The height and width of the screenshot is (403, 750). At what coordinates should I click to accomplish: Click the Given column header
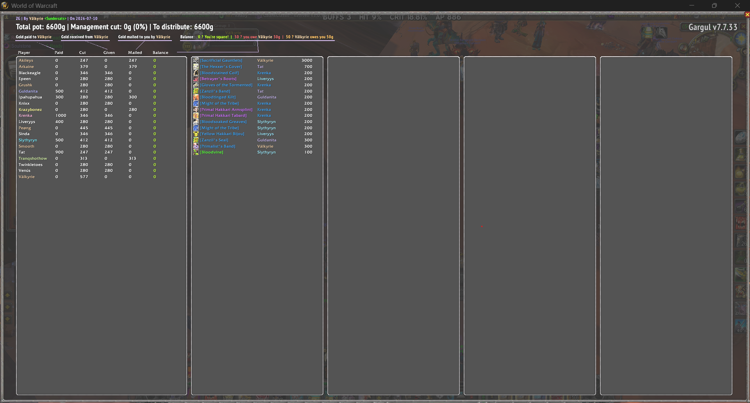coord(109,53)
